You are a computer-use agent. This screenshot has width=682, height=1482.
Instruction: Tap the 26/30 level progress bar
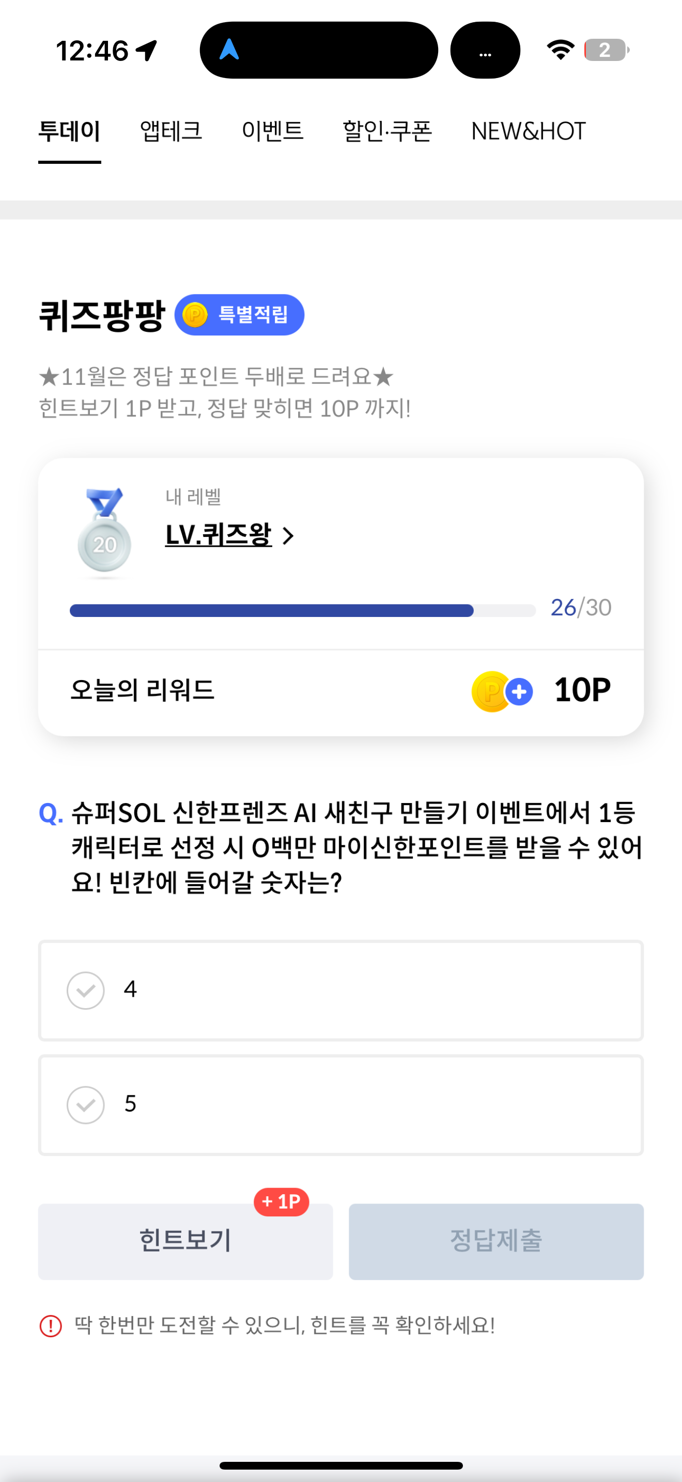click(302, 610)
